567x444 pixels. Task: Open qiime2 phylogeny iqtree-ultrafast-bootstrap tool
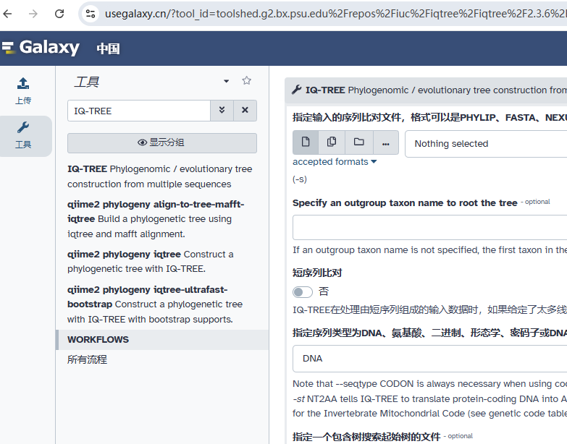coord(155,304)
